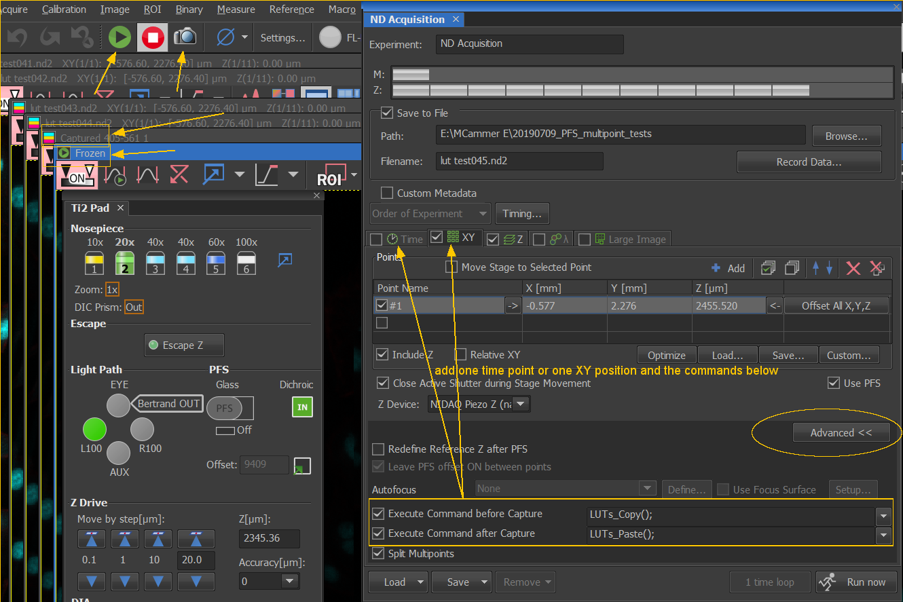Viewport: 903px width, 602px height.
Task: Select the 20x objective in Nosepiece
Action: [x=125, y=263]
